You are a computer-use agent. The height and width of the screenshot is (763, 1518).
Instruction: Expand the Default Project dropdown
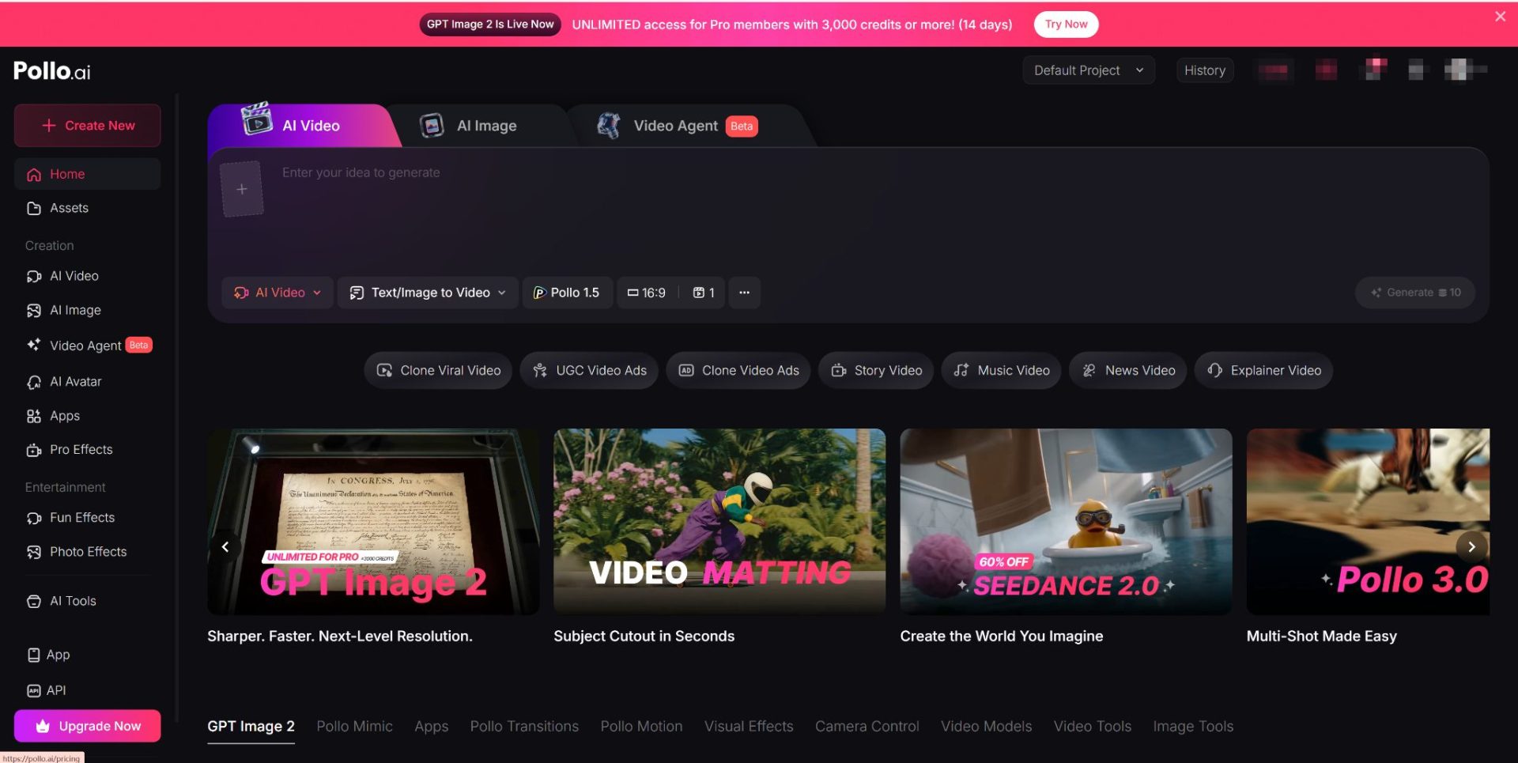point(1088,70)
